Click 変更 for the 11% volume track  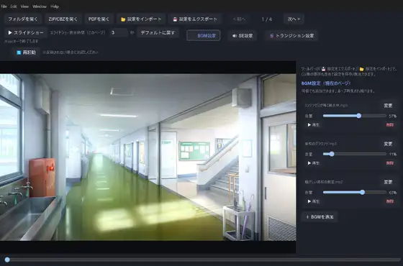[x=388, y=144]
